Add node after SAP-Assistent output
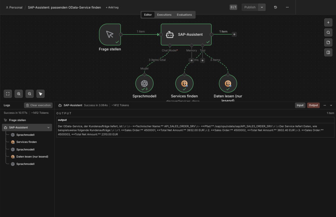 234,34
